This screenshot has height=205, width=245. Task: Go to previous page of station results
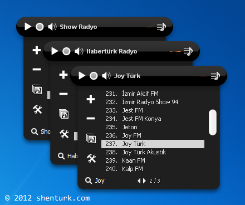[139, 180]
